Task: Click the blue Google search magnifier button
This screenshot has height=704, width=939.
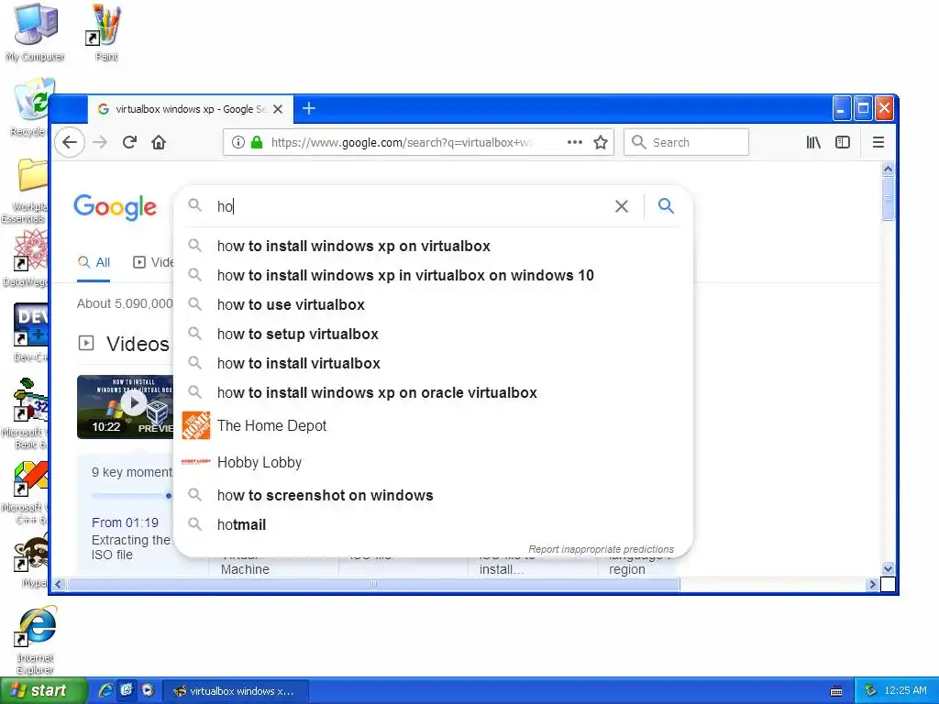Action: (x=666, y=206)
